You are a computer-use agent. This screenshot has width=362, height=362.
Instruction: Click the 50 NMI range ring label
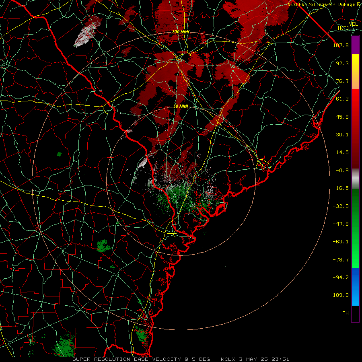[181, 107]
